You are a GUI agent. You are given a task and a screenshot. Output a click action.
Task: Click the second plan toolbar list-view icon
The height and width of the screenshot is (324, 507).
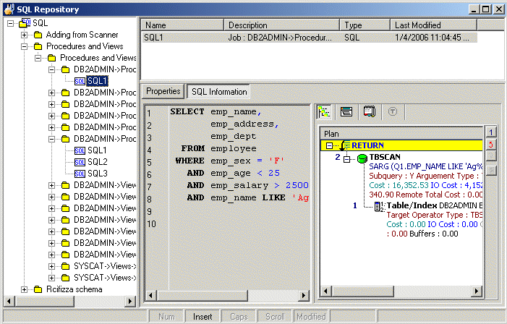click(x=347, y=112)
